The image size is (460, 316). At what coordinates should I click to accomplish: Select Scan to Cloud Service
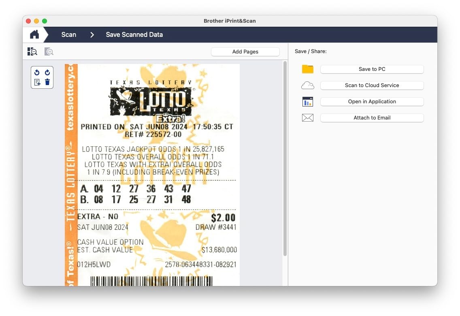372,85
